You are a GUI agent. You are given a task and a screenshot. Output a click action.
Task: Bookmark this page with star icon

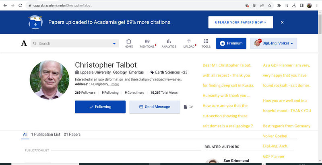(x=269, y=6)
